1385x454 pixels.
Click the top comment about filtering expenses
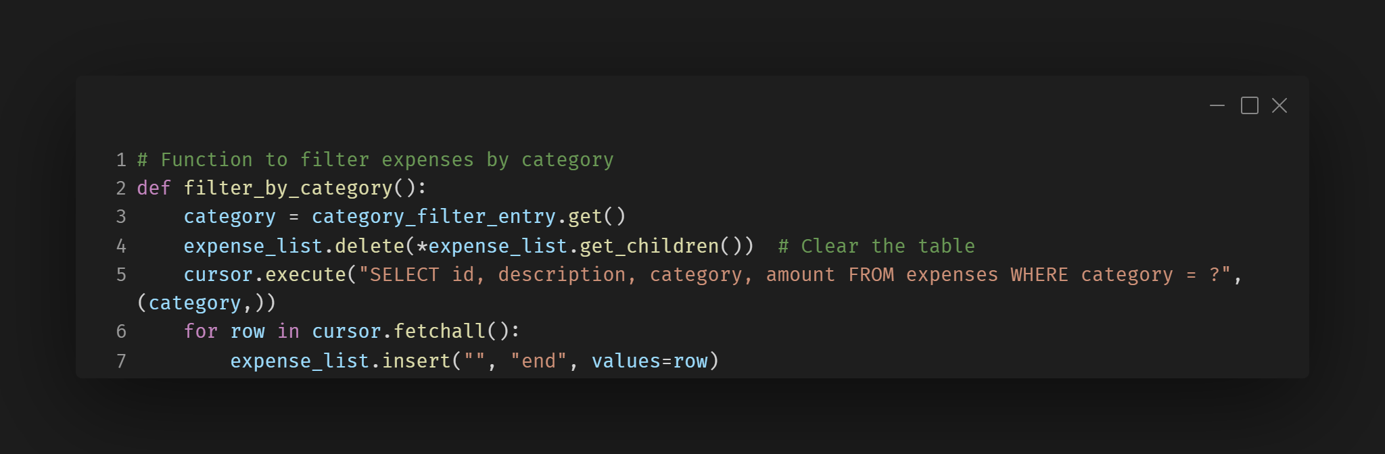(375, 160)
